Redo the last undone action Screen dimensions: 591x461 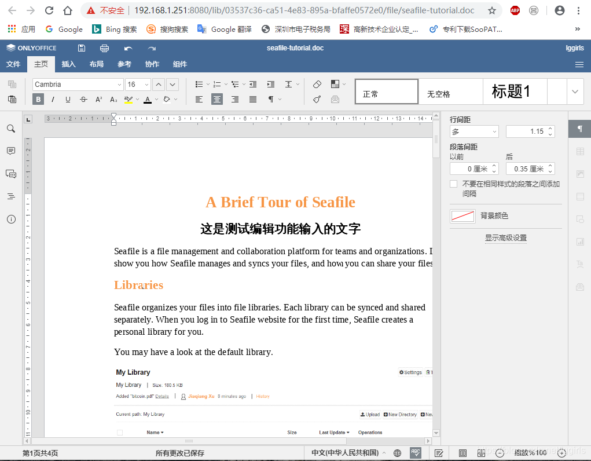(152, 48)
